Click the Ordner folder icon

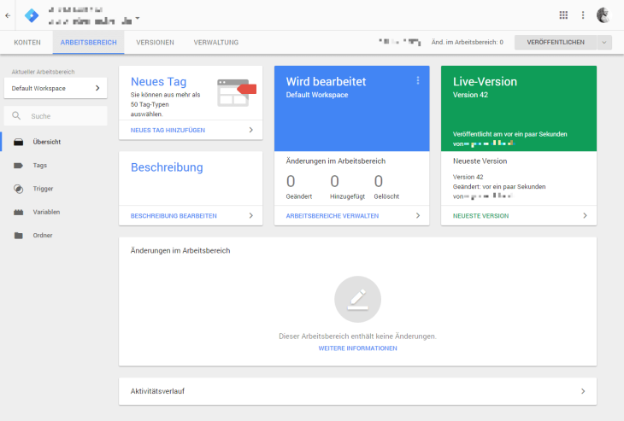[x=18, y=236]
